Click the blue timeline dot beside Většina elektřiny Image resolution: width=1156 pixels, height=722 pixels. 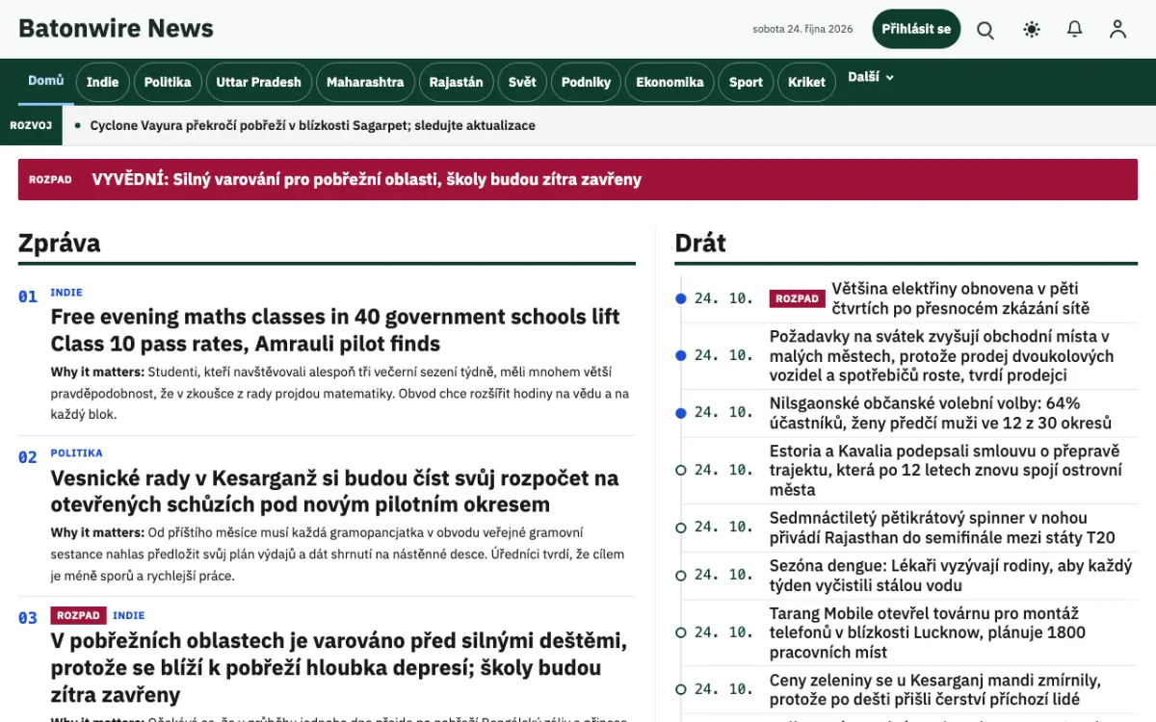coord(681,298)
